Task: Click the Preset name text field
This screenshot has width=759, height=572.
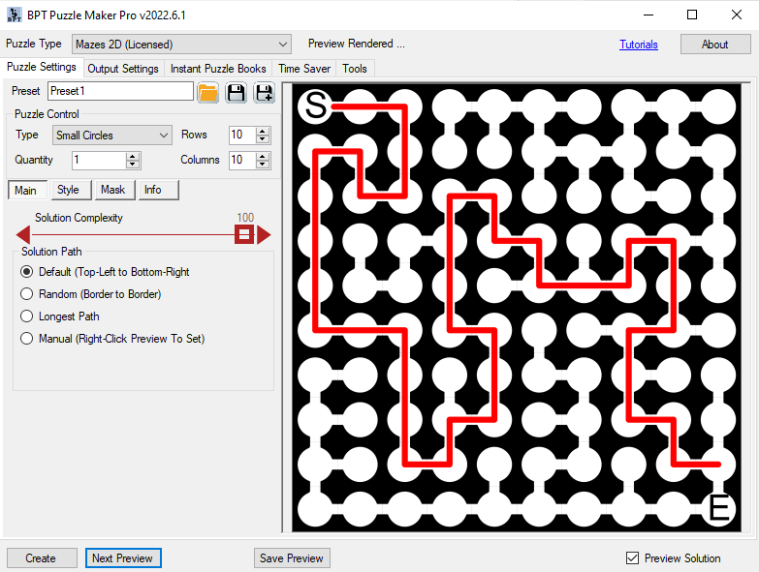Action: click(x=120, y=91)
